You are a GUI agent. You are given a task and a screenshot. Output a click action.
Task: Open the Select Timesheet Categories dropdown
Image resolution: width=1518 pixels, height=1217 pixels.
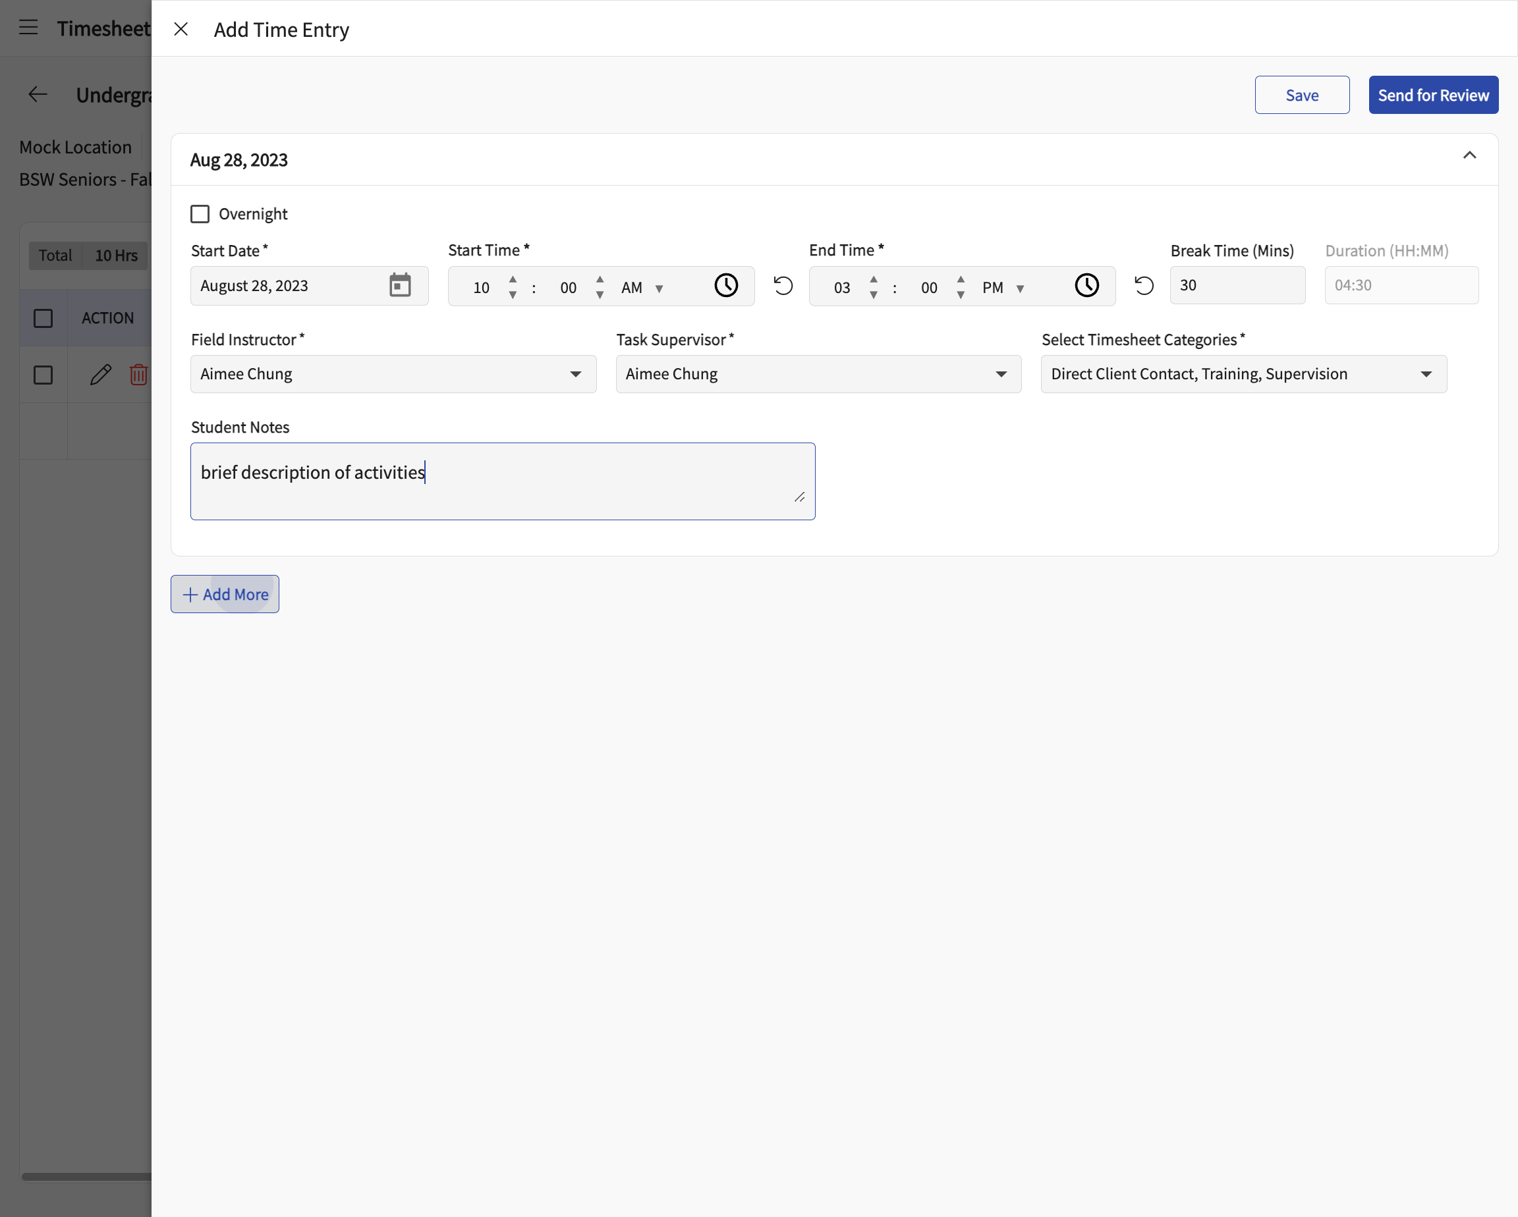point(1243,374)
